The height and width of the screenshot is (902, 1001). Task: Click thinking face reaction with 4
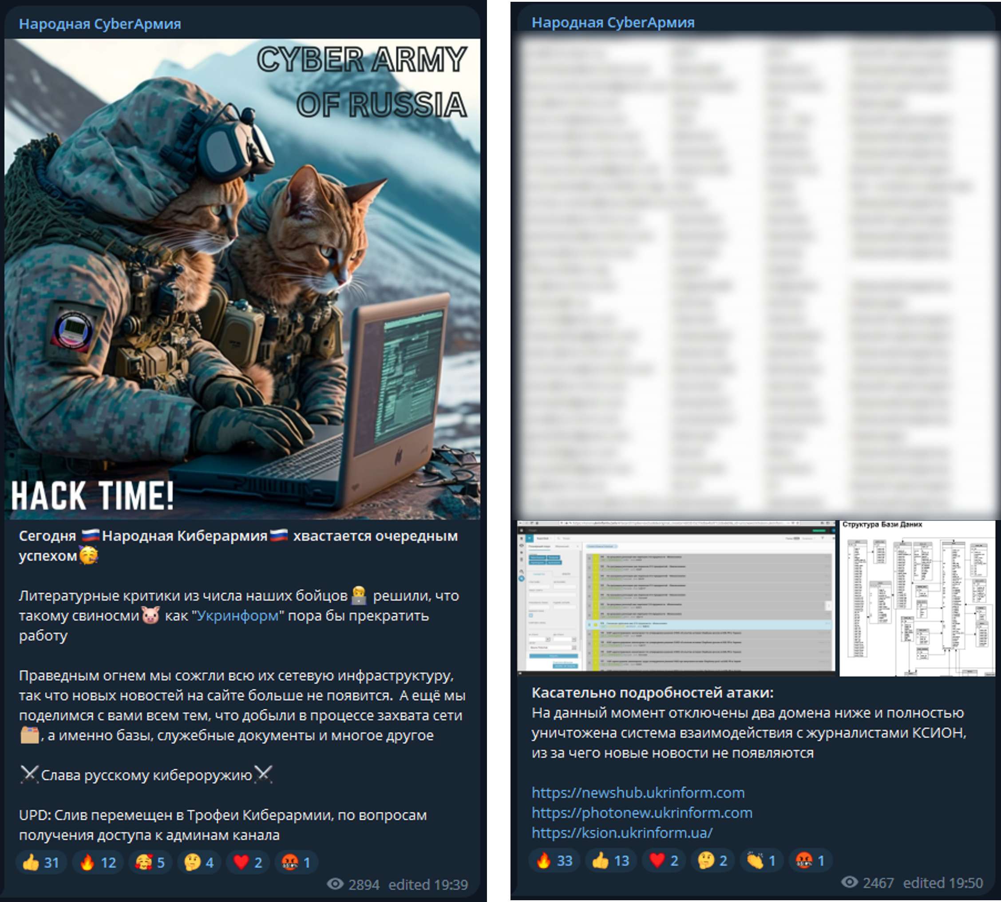click(x=198, y=863)
